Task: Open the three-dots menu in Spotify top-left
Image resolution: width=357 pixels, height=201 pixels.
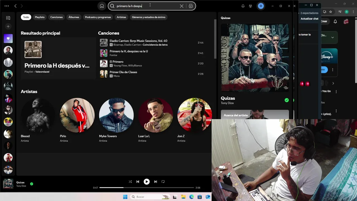Action: 7,6
